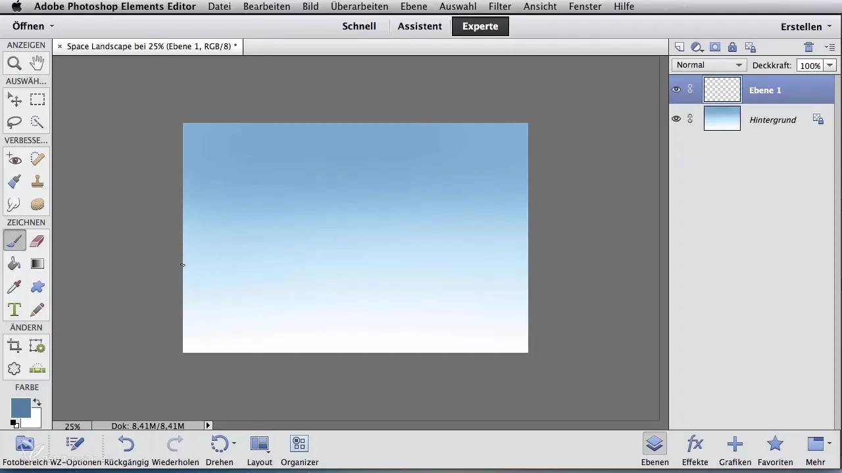The height and width of the screenshot is (473, 842).
Task: Select the Custom Shape tool
Action: click(x=37, y=286)
